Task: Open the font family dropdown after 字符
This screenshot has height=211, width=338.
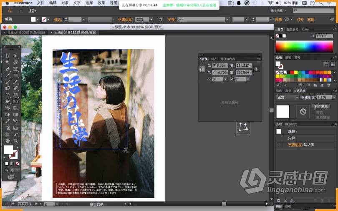Action: (228, 19)
